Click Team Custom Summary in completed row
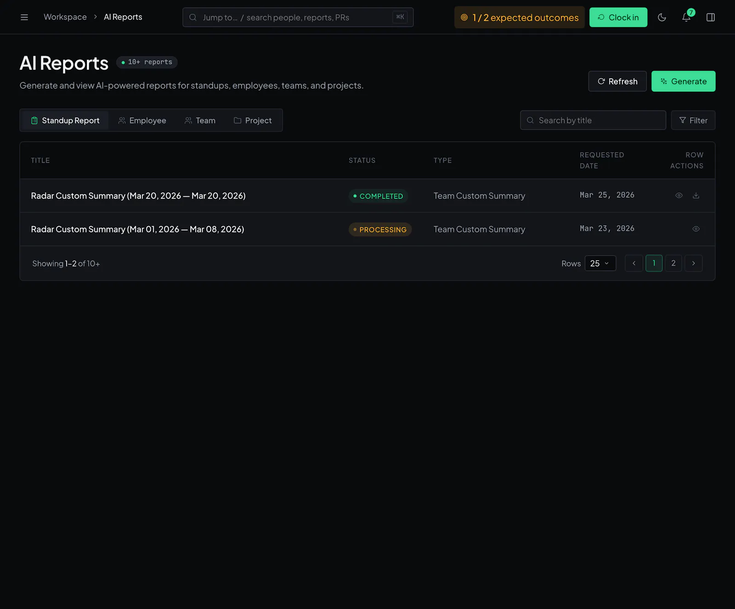The height and width of the screenshot is (609, 735). 479,196
